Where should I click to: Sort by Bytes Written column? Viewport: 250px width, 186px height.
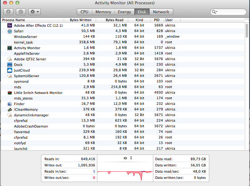[80, 20]
